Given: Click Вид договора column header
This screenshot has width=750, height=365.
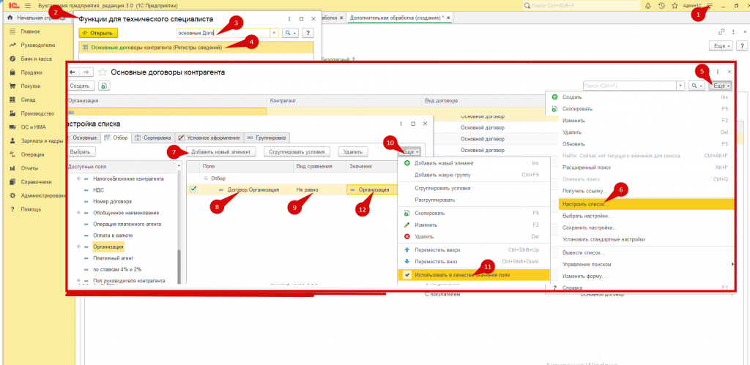Looking at the screenshot, I should click(483, 101).
